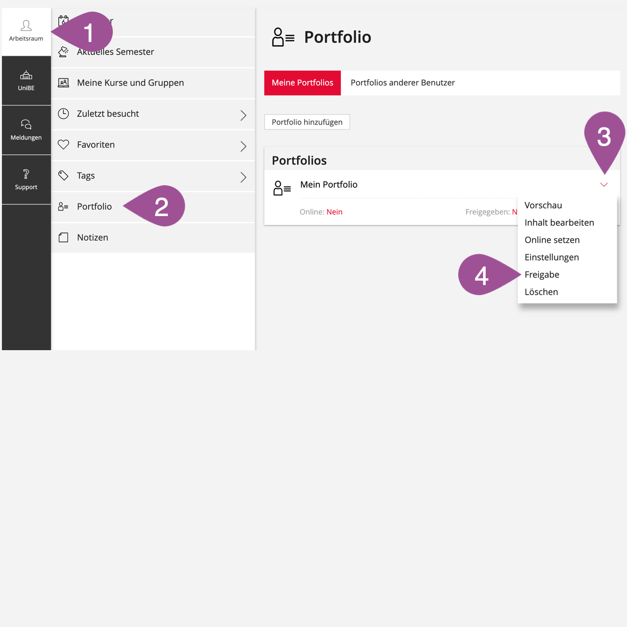Click the Notizen note icon
The image size is (627, 627).
coord(63,237)
